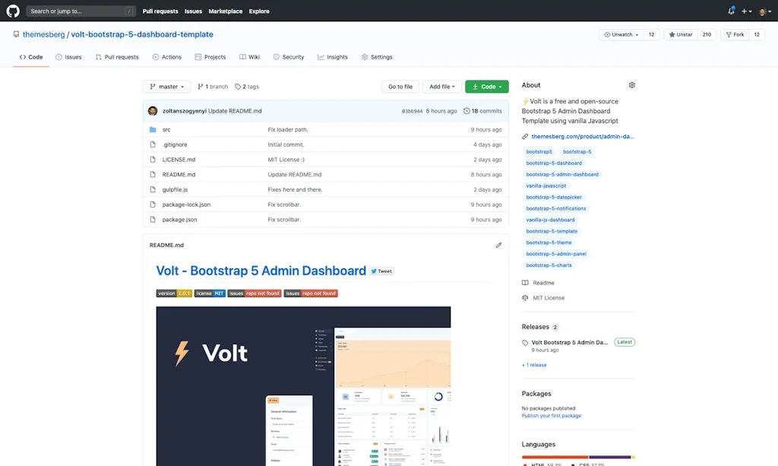
Task: Click file icon for package.json
Action: (x=153, y=220)
